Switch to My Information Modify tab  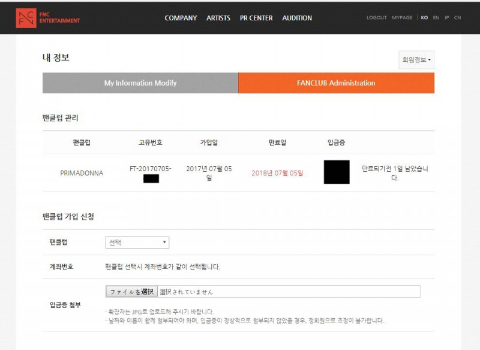(140, 83)
